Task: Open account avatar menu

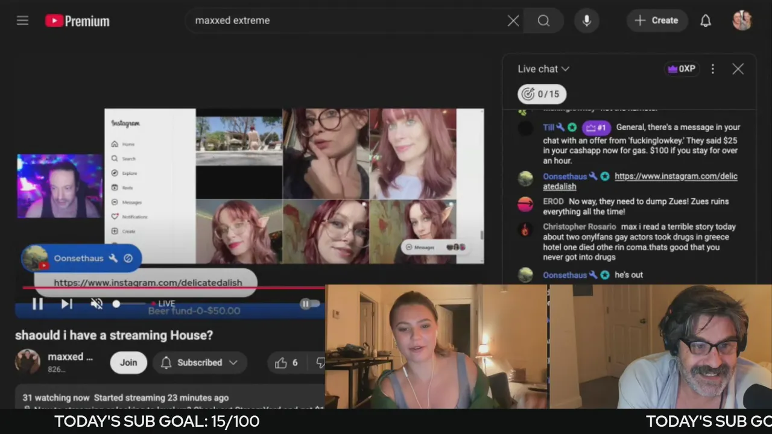Action: (x=742, y=20)
